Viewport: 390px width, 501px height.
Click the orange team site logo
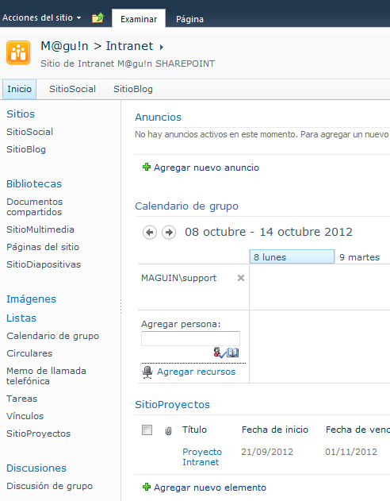18,52
